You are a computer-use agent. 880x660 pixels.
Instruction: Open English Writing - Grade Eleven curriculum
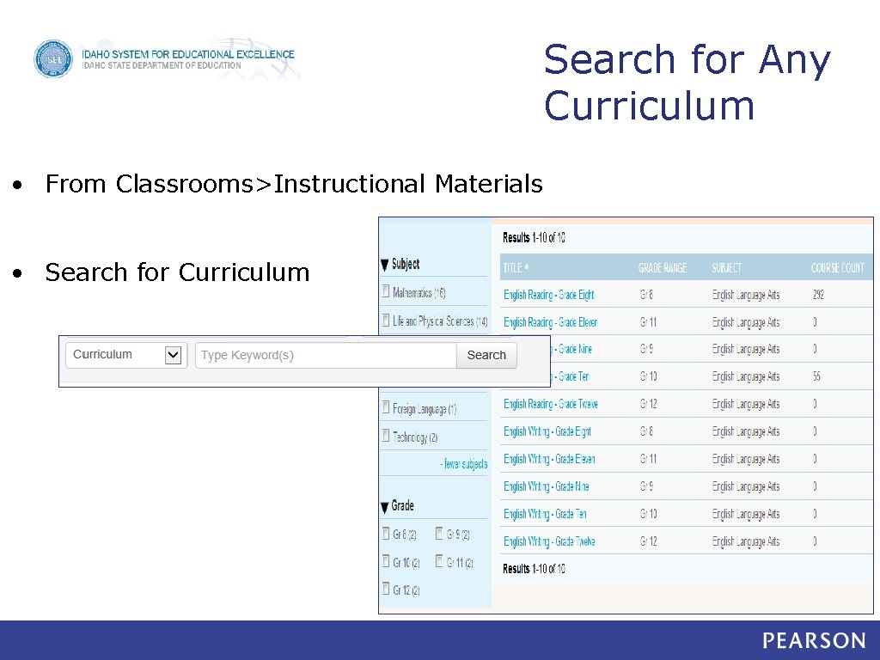(x=549, y=459)
